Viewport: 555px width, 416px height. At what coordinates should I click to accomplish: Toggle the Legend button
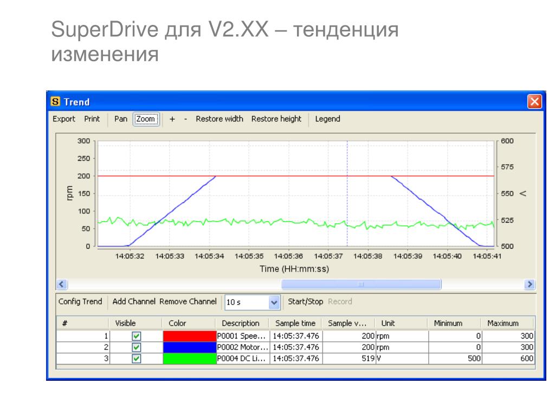pos(327,119)
